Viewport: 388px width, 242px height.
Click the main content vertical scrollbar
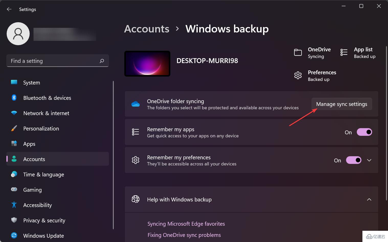click(x=386, y=123)
